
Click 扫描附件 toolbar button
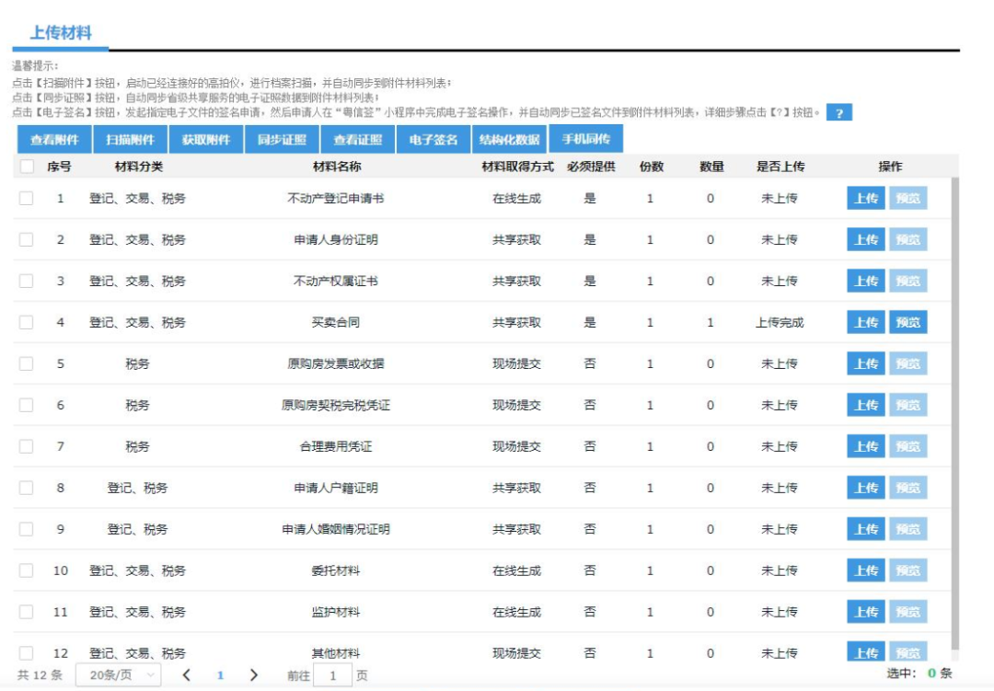(x=130, y=140)
